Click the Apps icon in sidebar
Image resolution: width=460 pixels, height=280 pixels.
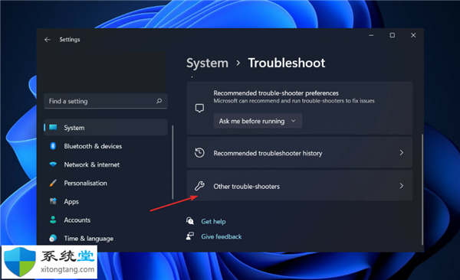tap(53, 201)
